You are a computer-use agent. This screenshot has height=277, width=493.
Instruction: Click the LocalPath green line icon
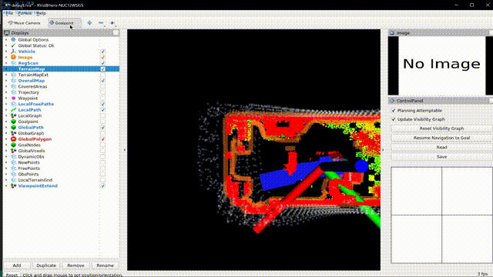(13, 110)
